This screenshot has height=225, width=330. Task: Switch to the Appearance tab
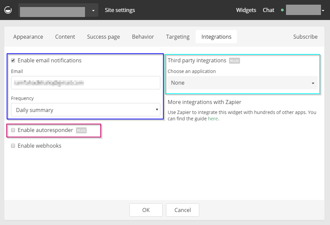coord(28,37)
